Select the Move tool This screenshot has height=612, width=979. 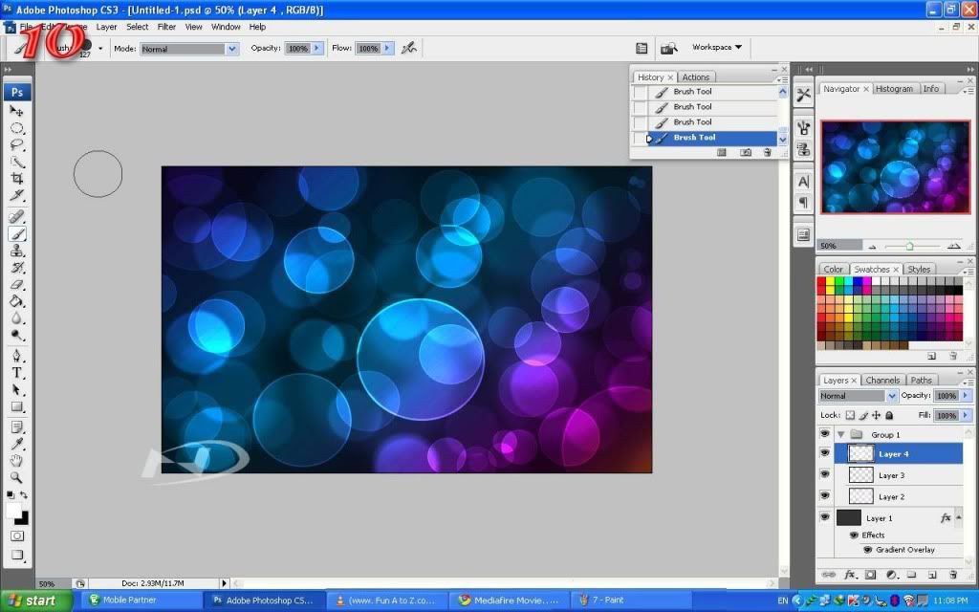(x=17, y=111)
